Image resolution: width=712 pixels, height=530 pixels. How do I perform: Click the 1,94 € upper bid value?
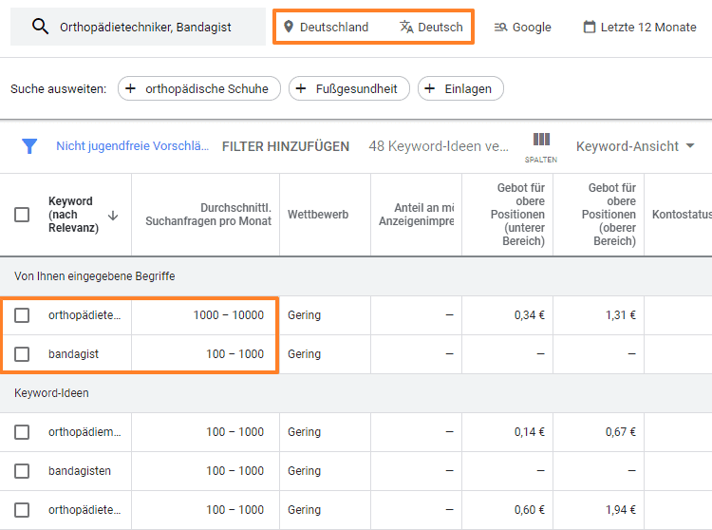(x=621, y=510)
